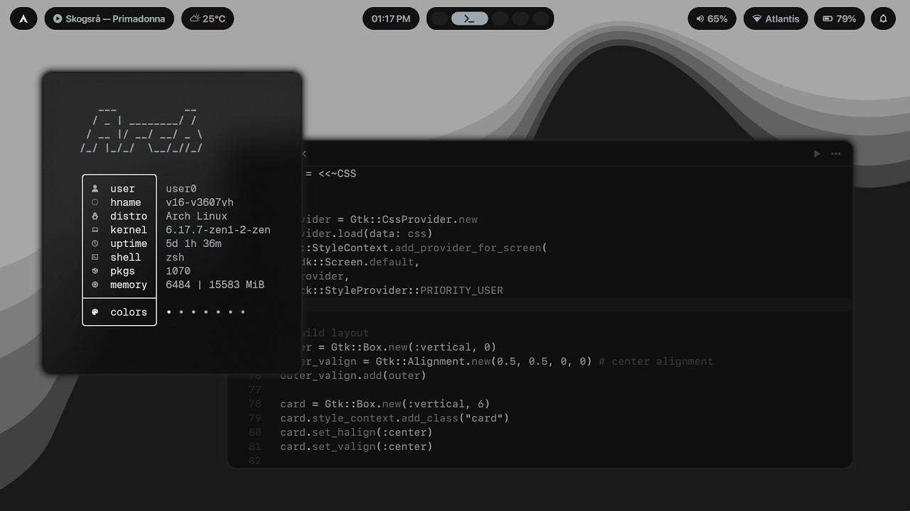Click the Skogsrå — Primadonna media widget
The width and height of the screenshot is (910, 511).
tap(109, 18)
